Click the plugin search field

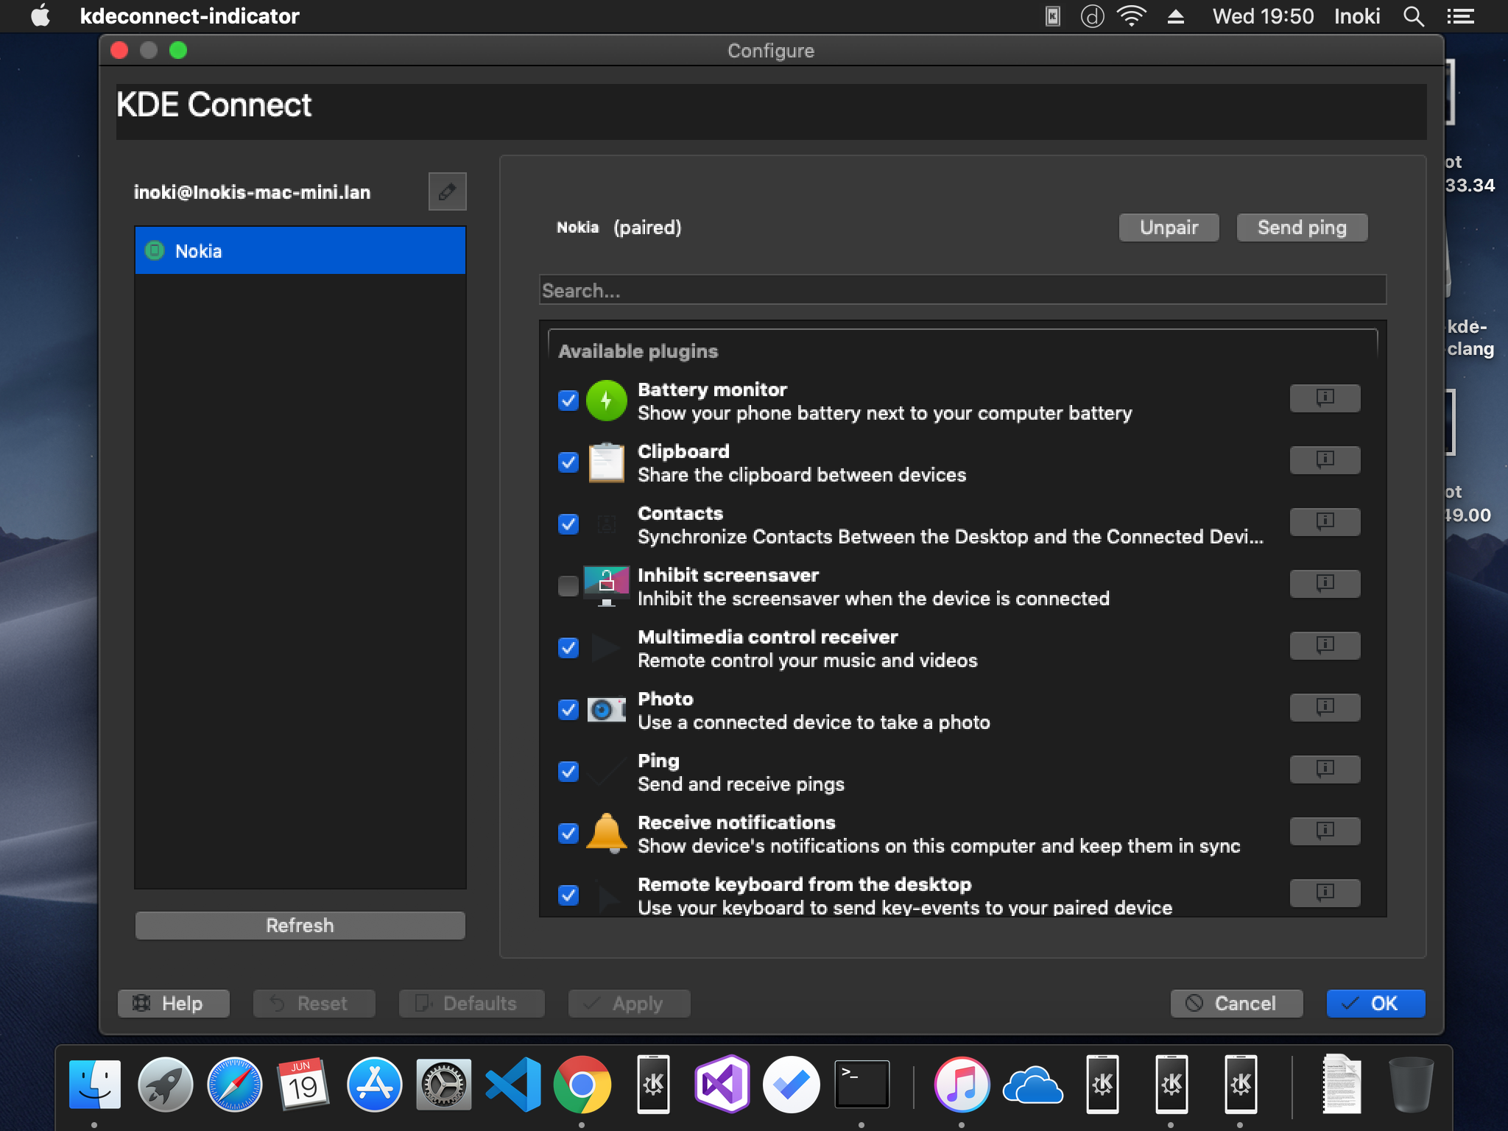click(957, 290)
